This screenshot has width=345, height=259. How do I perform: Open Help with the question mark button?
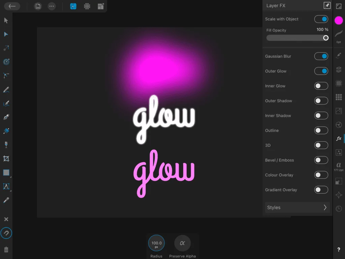[339, 250]
